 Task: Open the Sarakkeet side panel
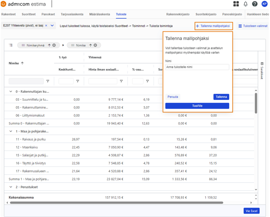point(262,71)
